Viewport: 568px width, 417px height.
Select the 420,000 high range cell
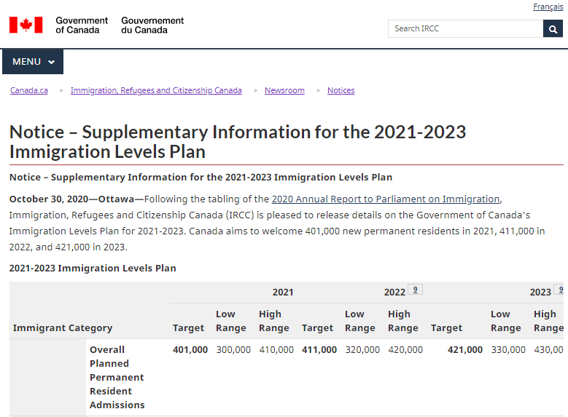click(x=405, y=350)
